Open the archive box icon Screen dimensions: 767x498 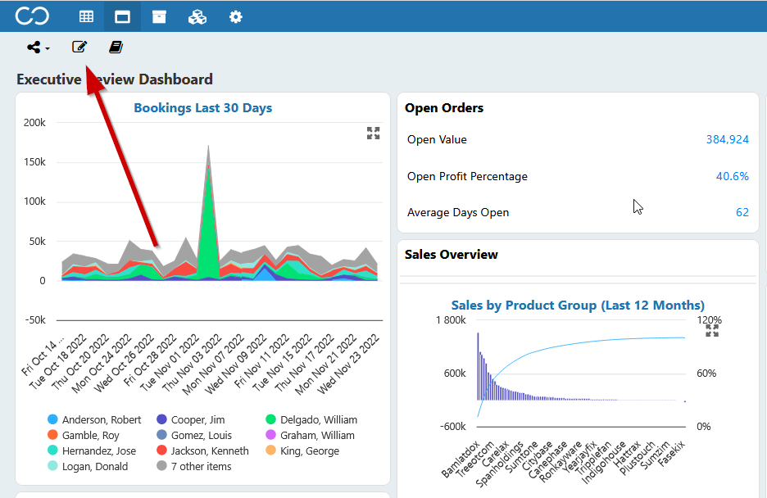(159, 17)
